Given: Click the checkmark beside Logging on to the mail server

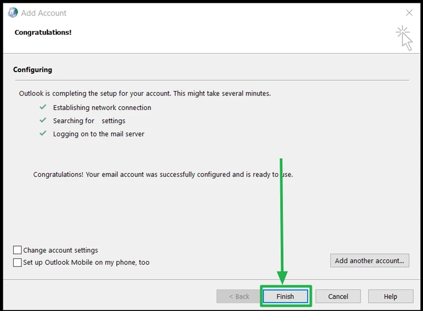Looking at the screenshot, I should click(43, 133).
